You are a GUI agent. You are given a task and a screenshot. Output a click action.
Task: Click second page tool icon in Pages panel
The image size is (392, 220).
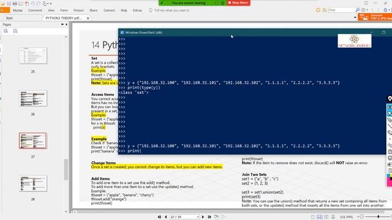point(15,31)
